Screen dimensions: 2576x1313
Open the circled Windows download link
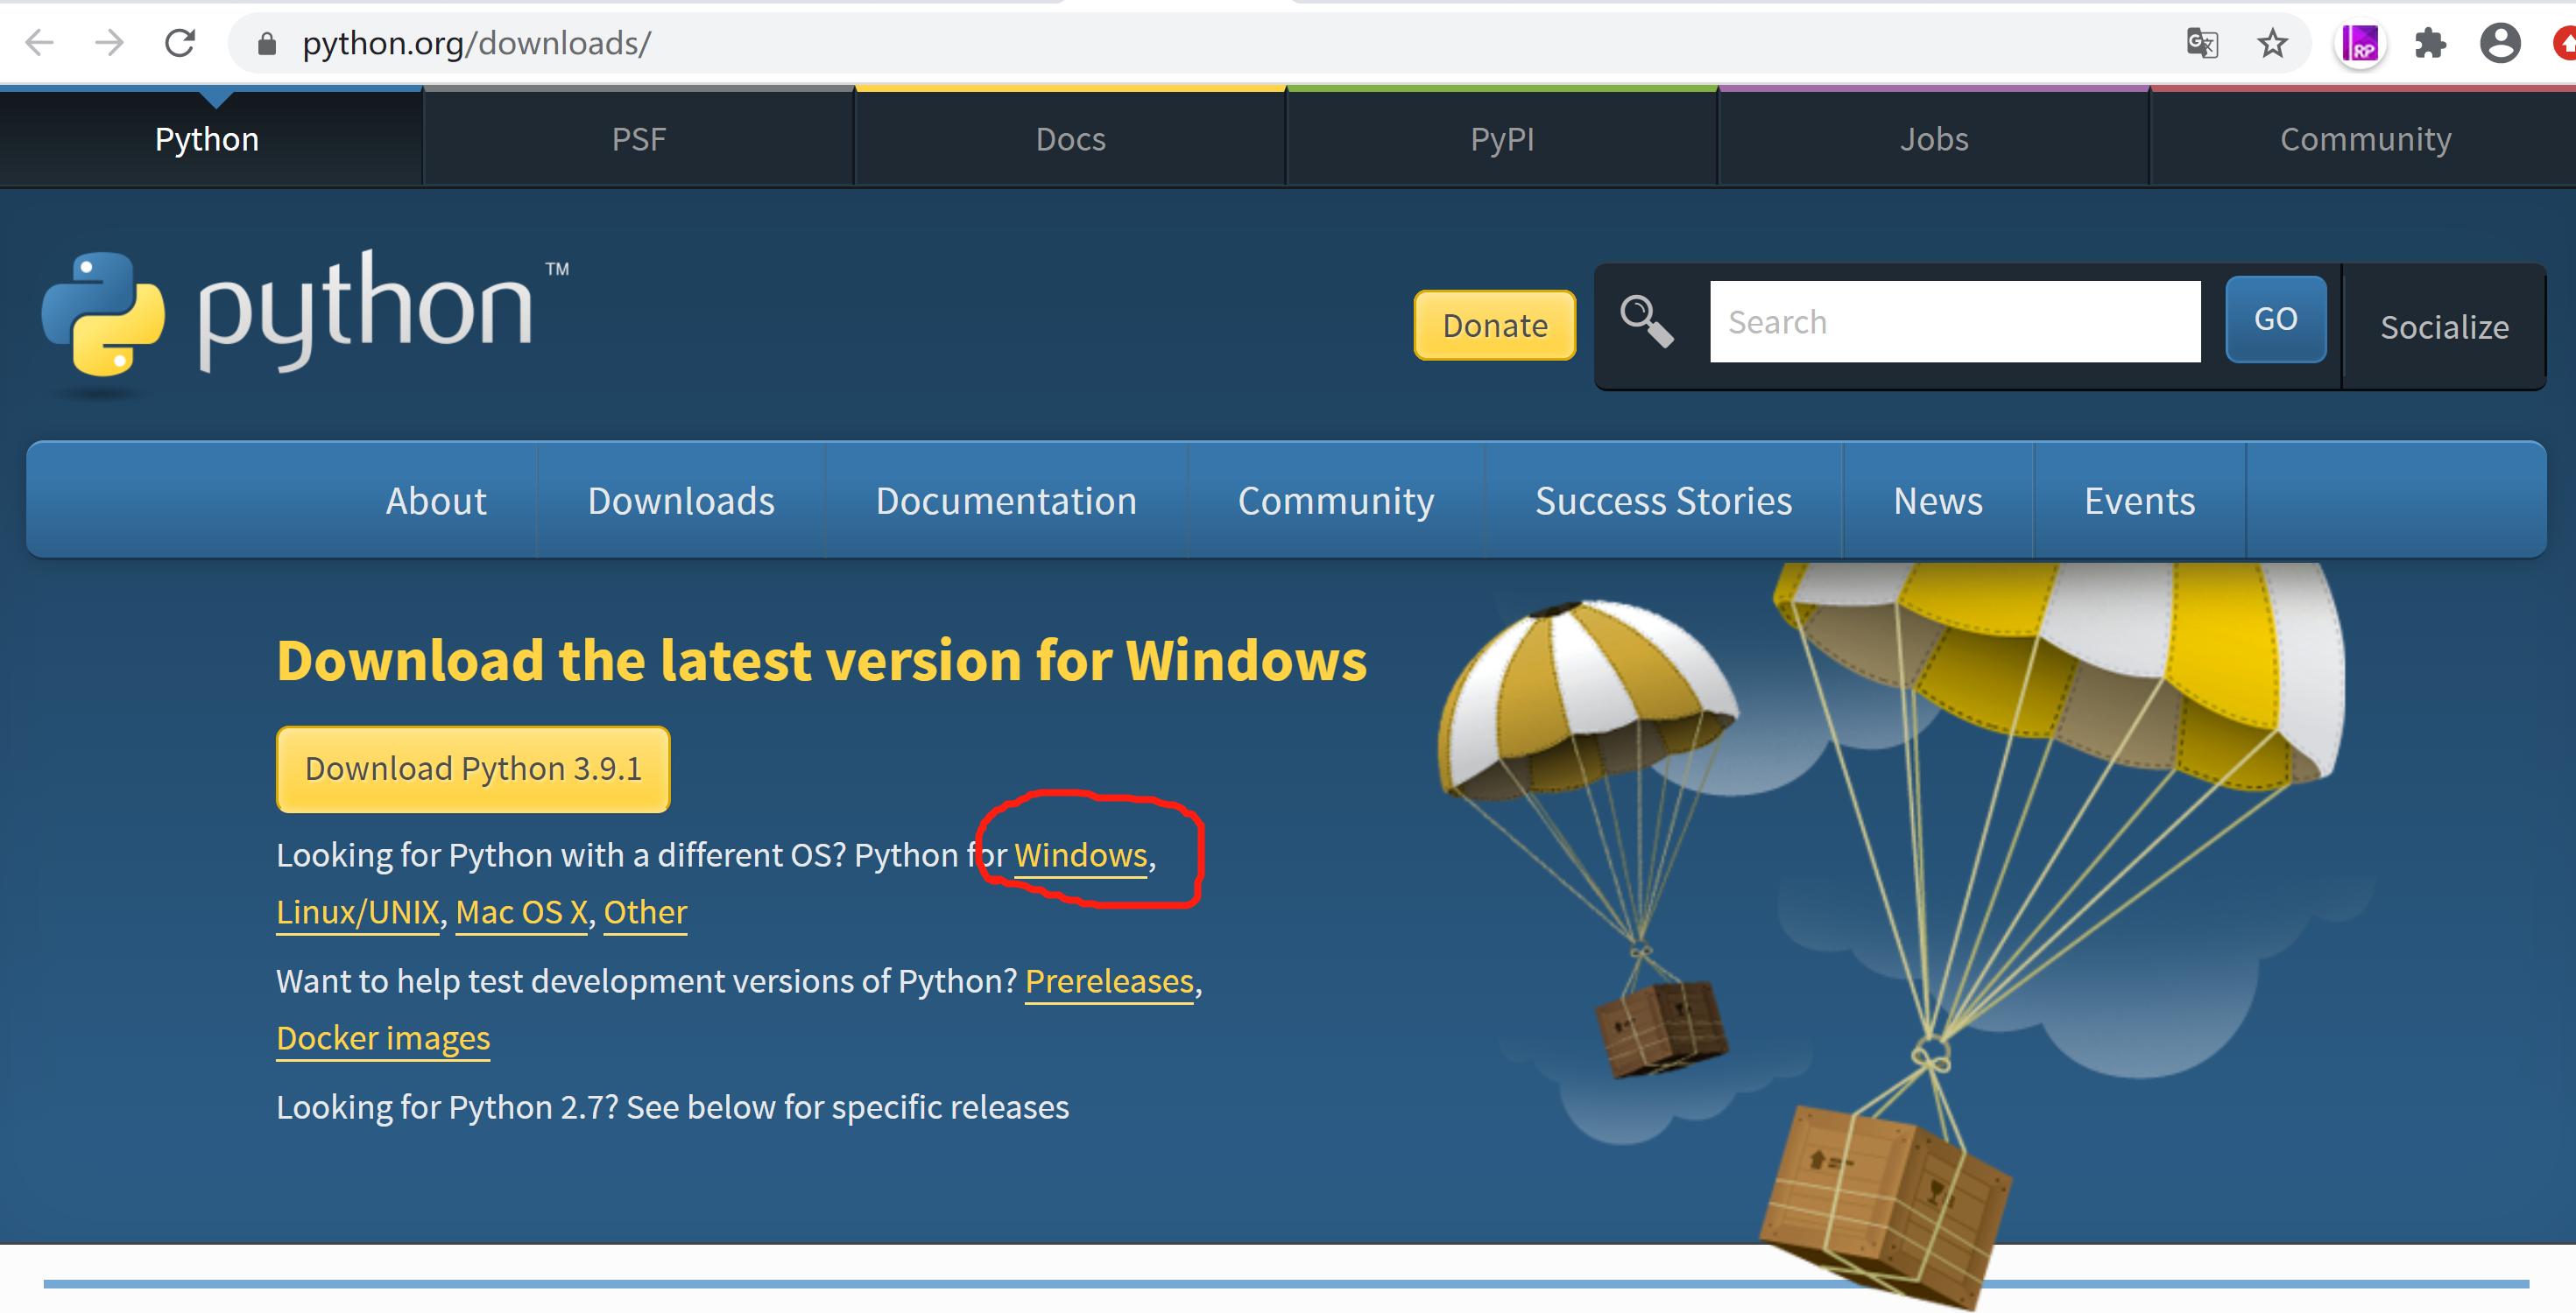(1078, 855)
